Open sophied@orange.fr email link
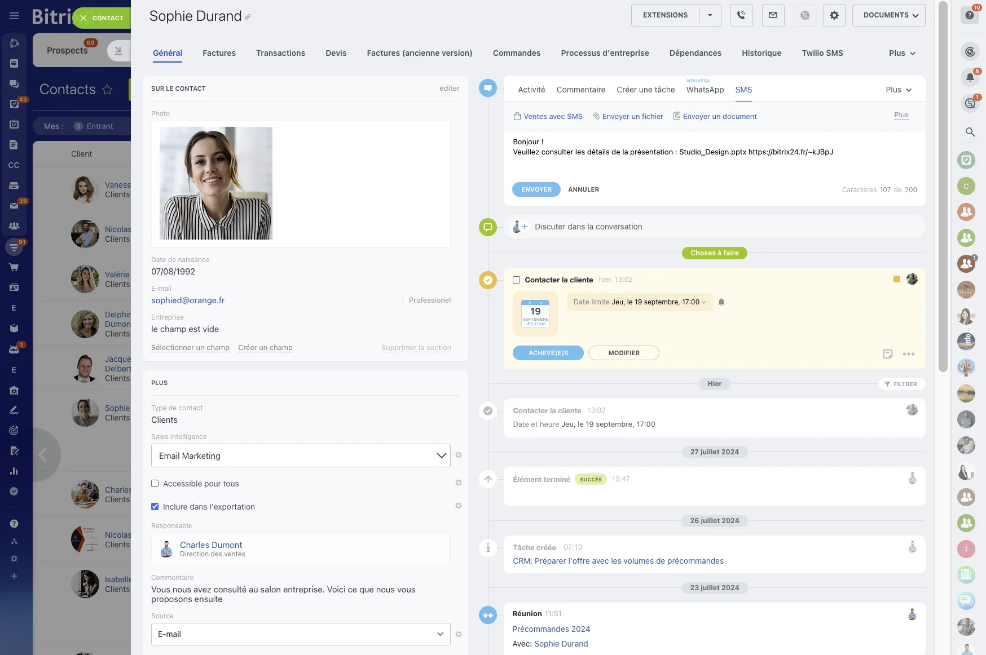986x655 pixels. (x=188, y=300)
